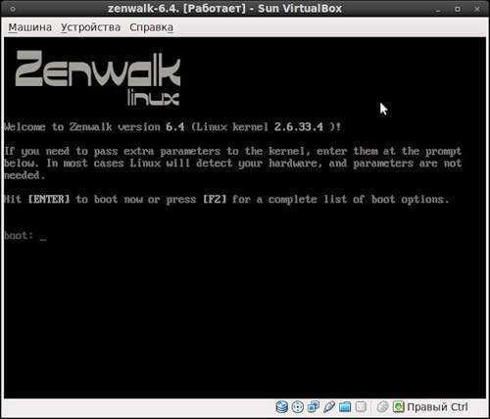This screenshot has height=419, width=490.
Task: Click the Zenwalk linux logo
Action: point(98,77)
